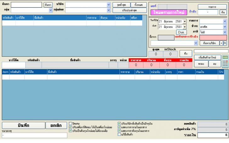This screenshot has width=229, height=143.
Task: Uncheck ปรับเป็นต้นทุนใหม่เลยไม่ต้องเฉลี่ย checkbox
Action: [70, 131]
